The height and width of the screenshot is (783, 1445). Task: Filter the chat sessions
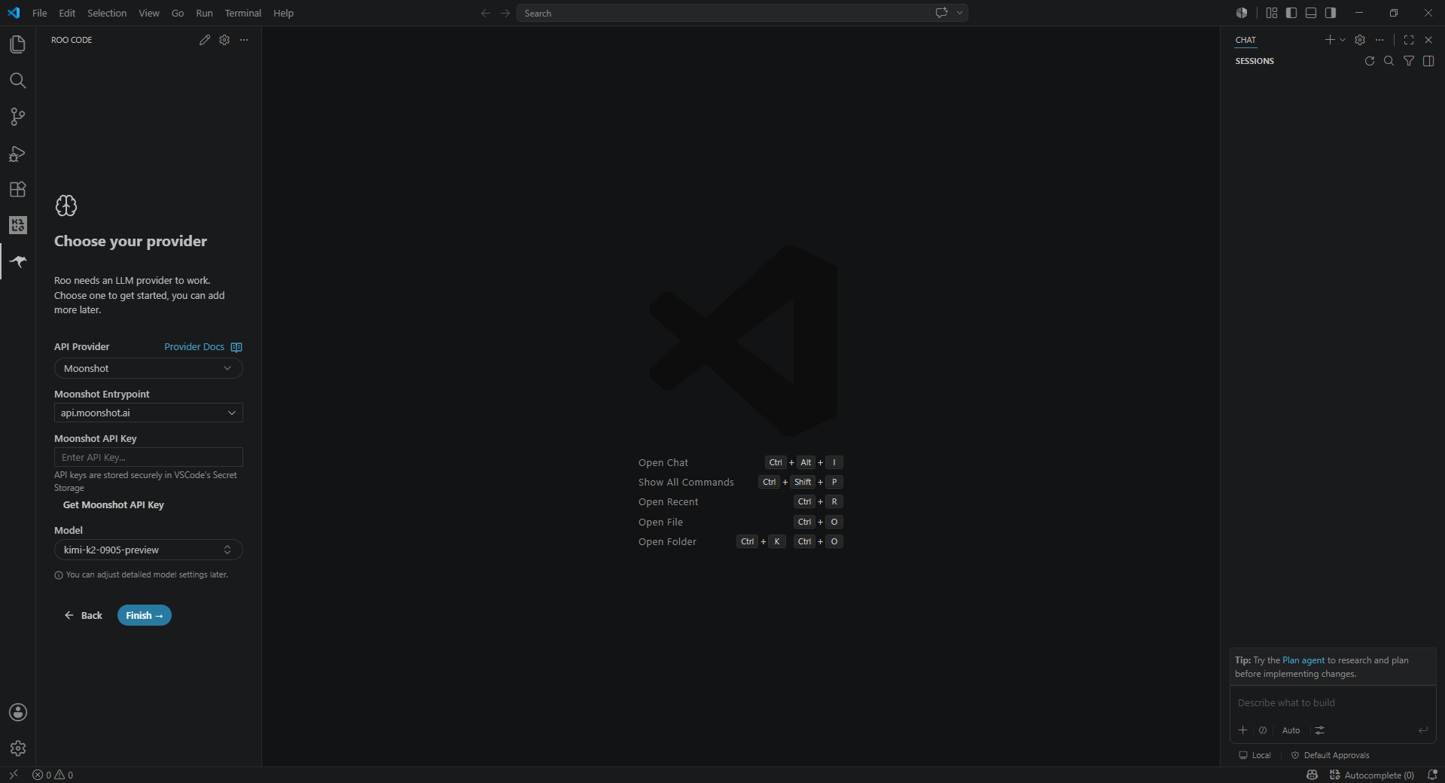coord(1409,61)
